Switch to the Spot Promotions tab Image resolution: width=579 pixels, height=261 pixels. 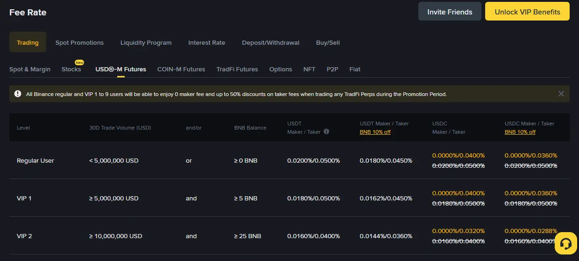(79, 42)
